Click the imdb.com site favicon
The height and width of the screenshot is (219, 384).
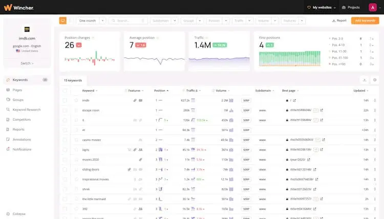point(27,29)
